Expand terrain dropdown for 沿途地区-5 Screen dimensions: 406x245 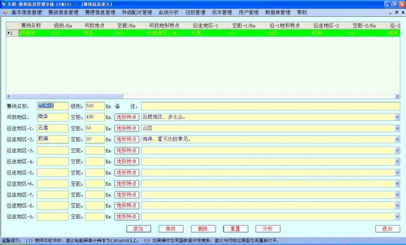397,173
